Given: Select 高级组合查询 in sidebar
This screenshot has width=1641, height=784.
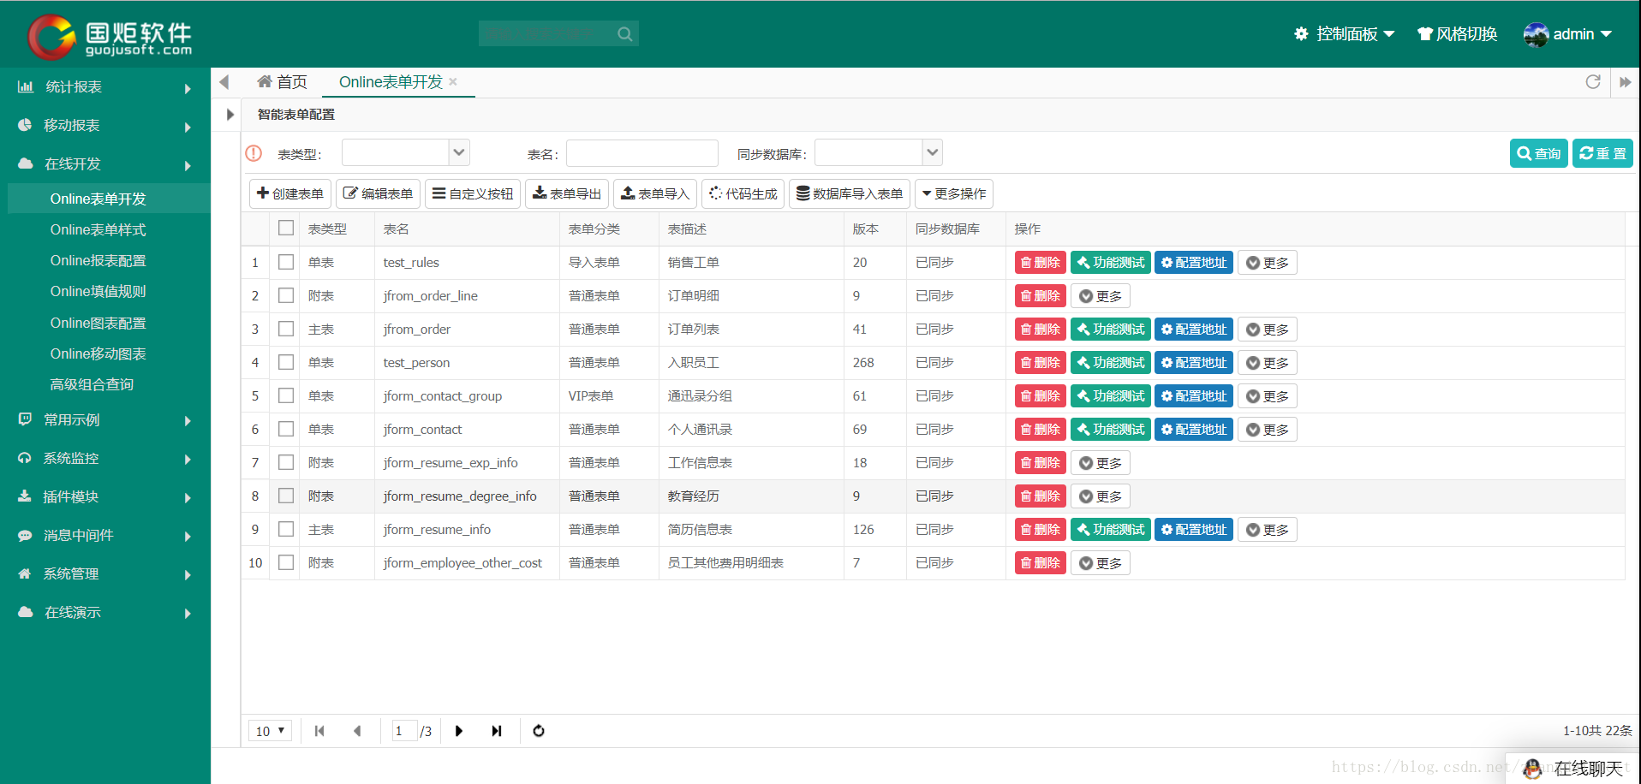Looking at the screenshot, I should click(92, 384).
